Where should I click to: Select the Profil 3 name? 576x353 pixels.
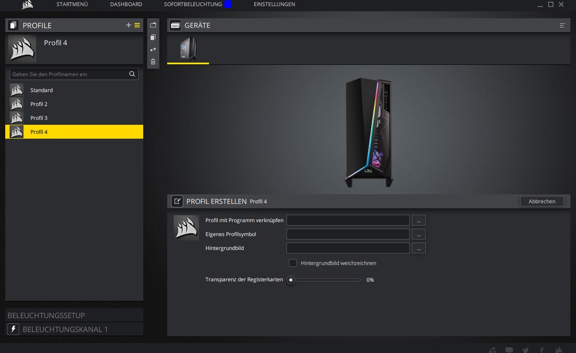(39, 118)
